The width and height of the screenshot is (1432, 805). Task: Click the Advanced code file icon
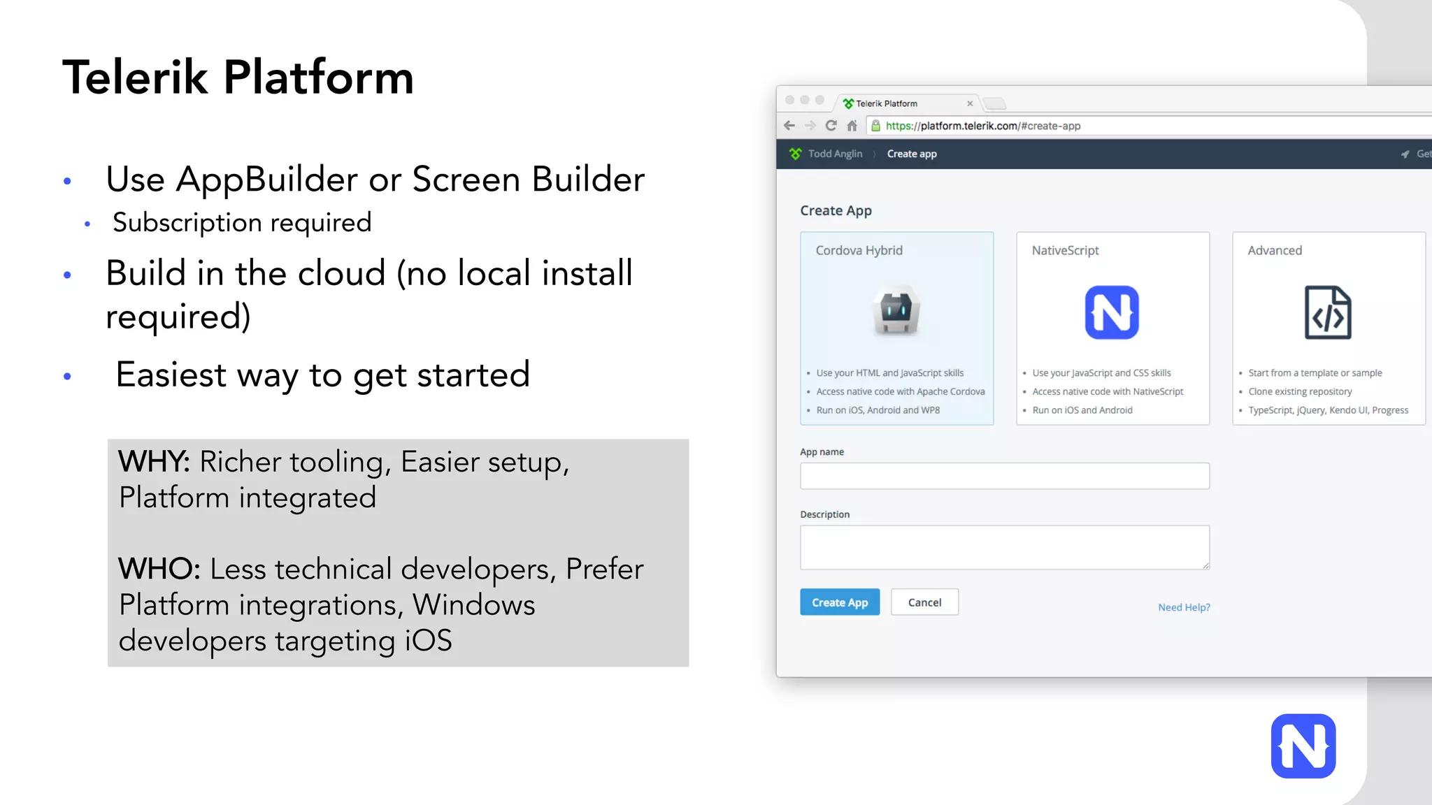pos(1328,312)
